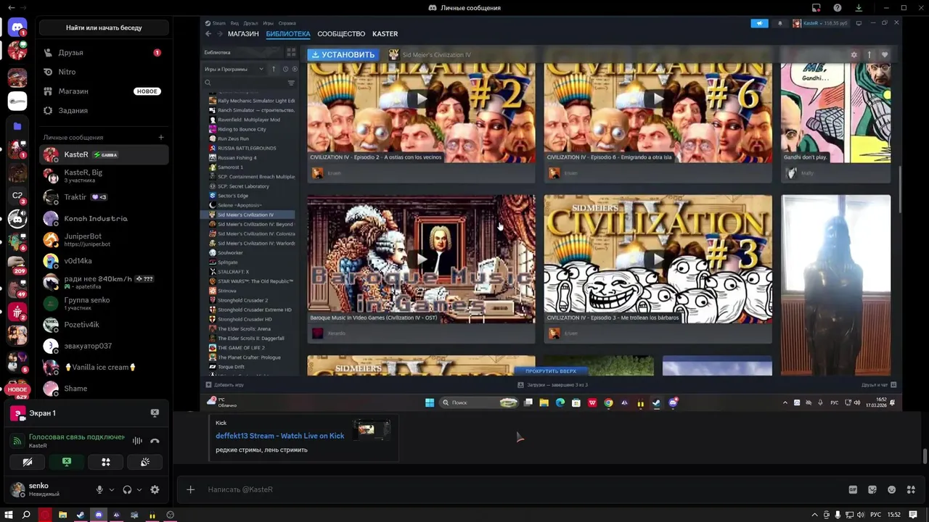Screen dimensions: 929x522
Task: Open Nitro page
Action: [104, 72]
